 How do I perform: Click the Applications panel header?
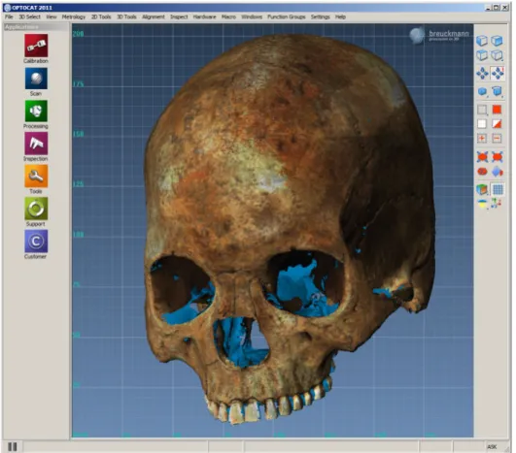point(36,27)
